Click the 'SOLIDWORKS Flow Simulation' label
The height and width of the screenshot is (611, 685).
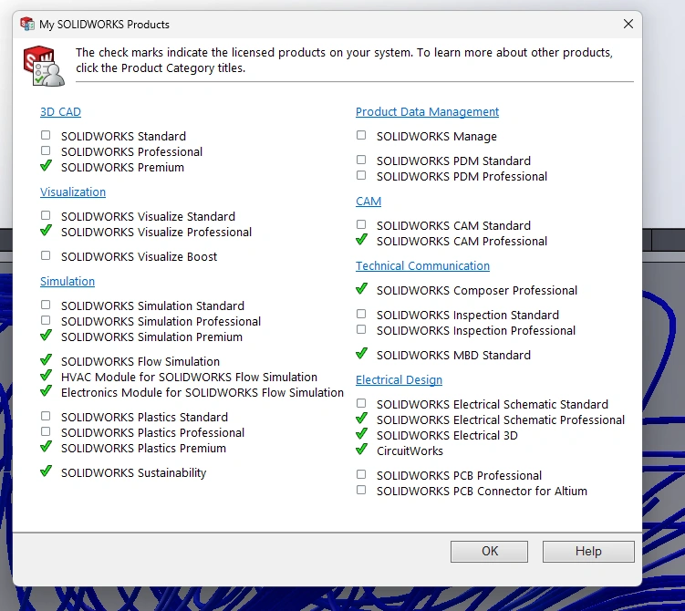pyautogui.click(x=140, y=362)
